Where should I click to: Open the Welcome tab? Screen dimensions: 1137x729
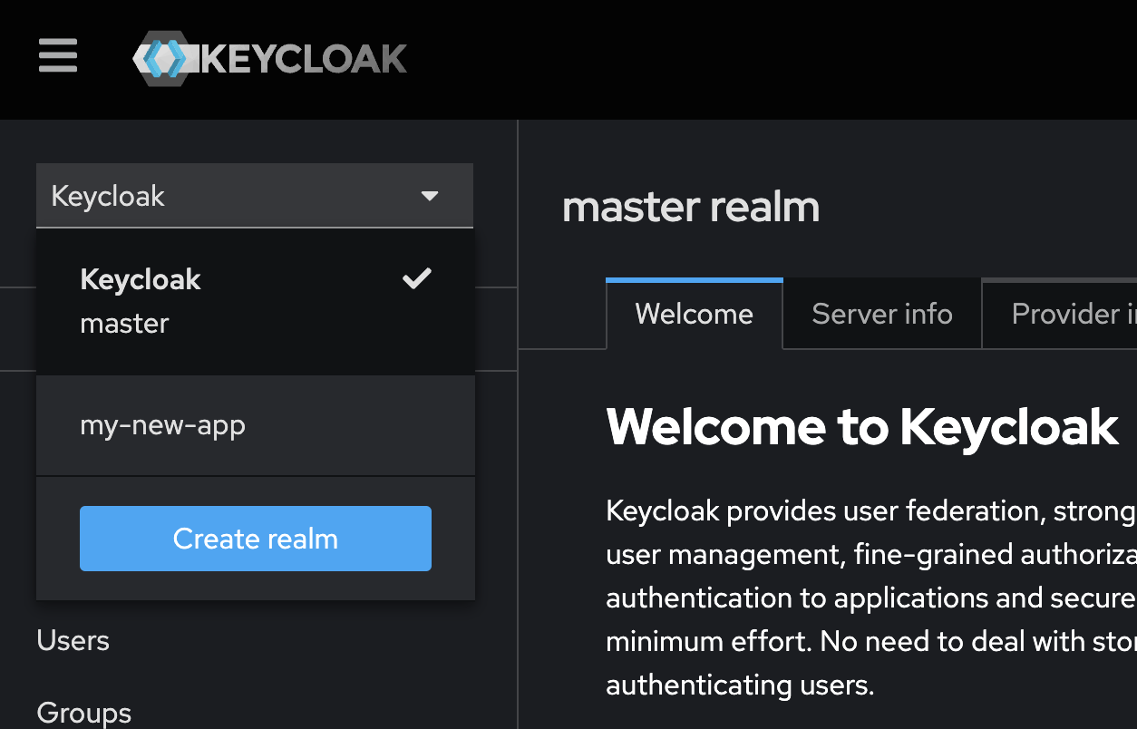(x=695, y=314)
